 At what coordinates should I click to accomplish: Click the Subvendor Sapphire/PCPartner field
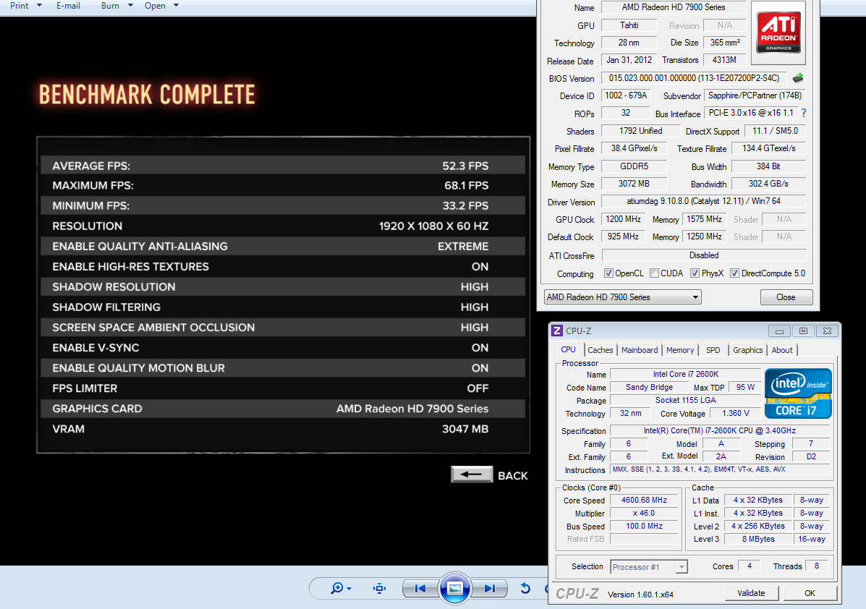click(x=755, y=95)
